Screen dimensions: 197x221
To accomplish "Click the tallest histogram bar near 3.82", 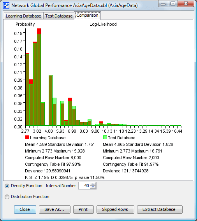I will [39, 77].
